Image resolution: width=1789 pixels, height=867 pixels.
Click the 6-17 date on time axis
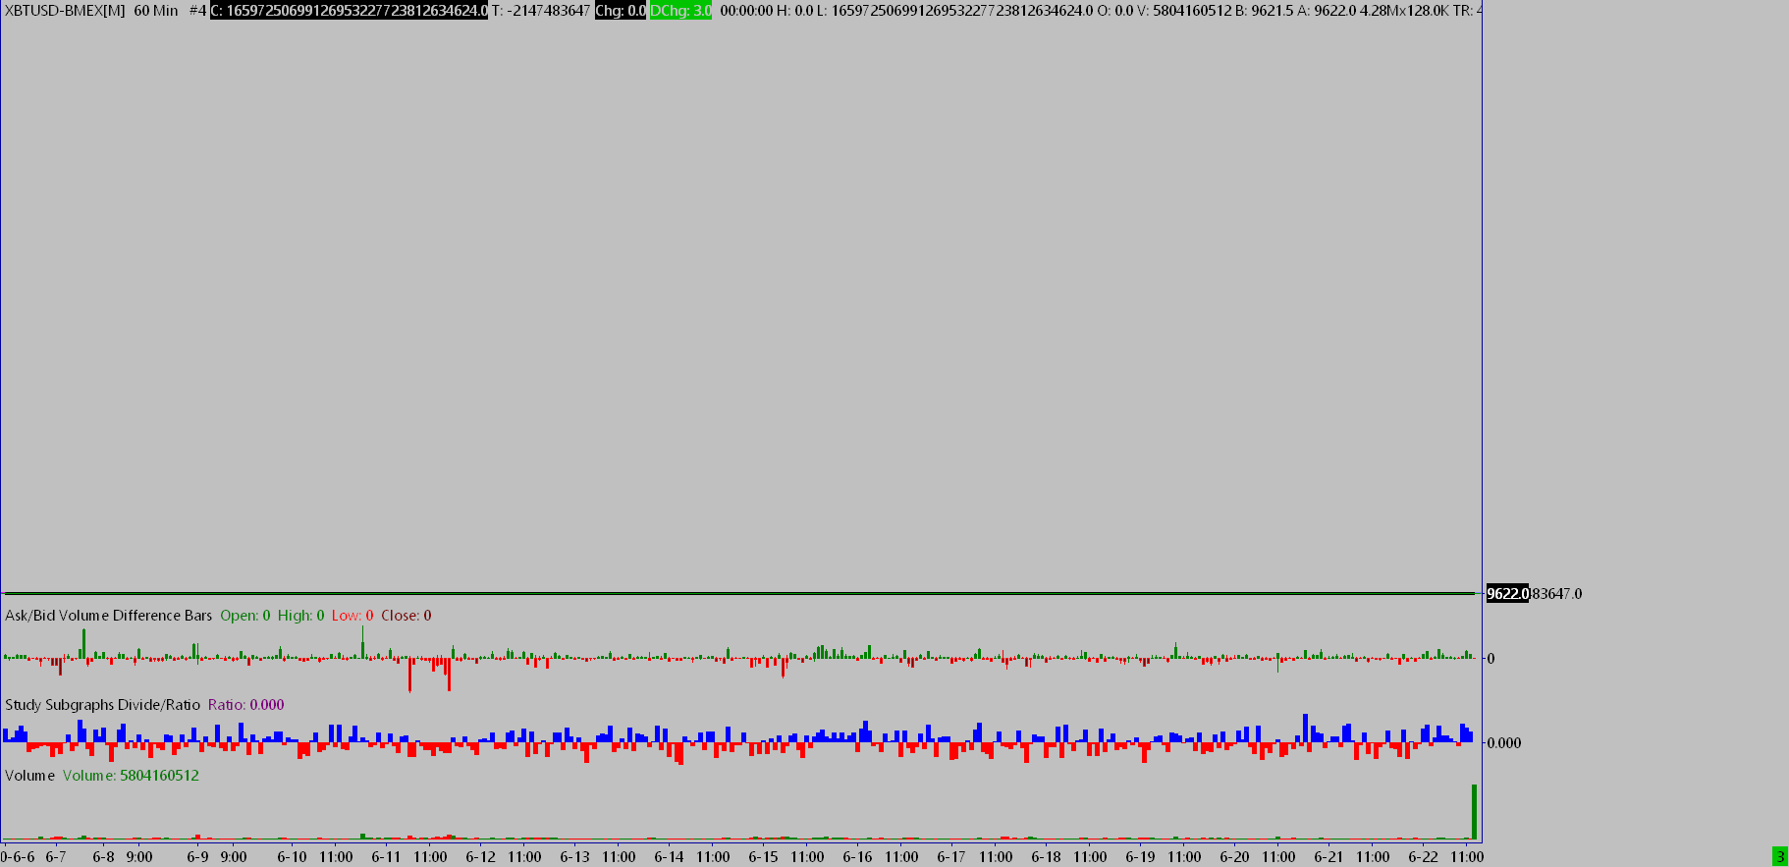[x=951, y=856]
